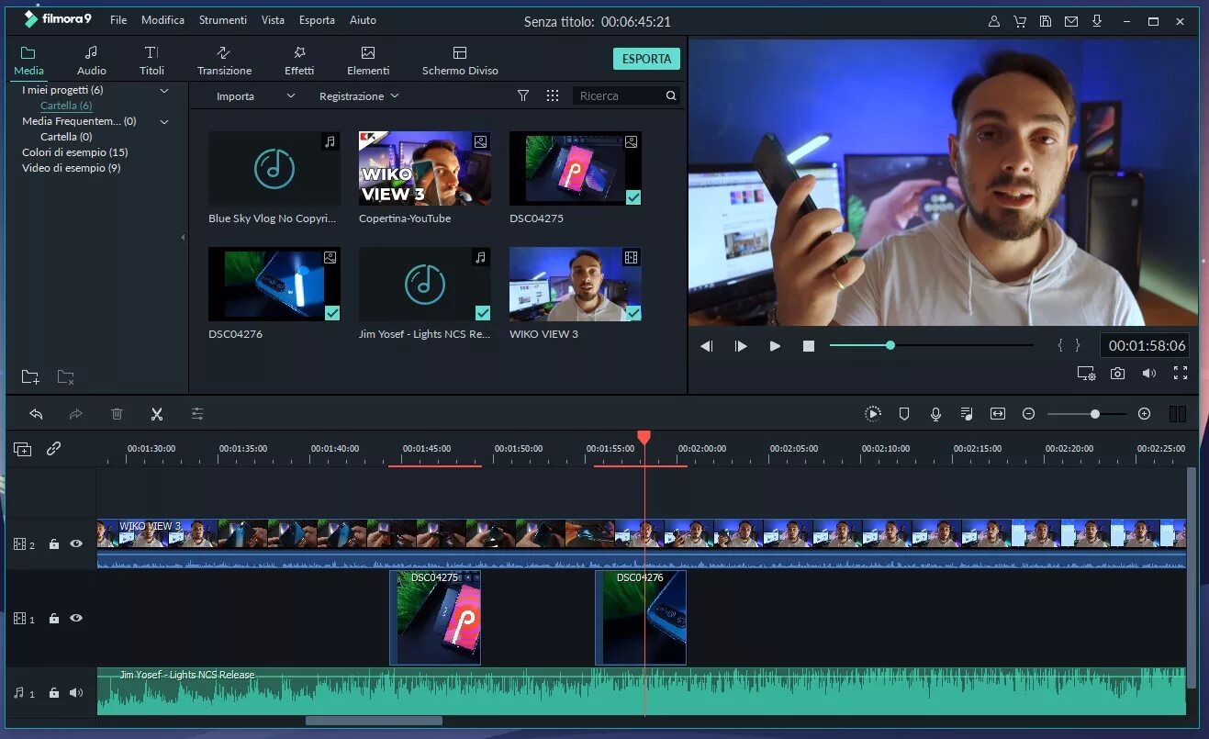This screenshot has height=739, width=1209.
Task: Switch to the Elementi tab
Action: (x=368, y=61)
